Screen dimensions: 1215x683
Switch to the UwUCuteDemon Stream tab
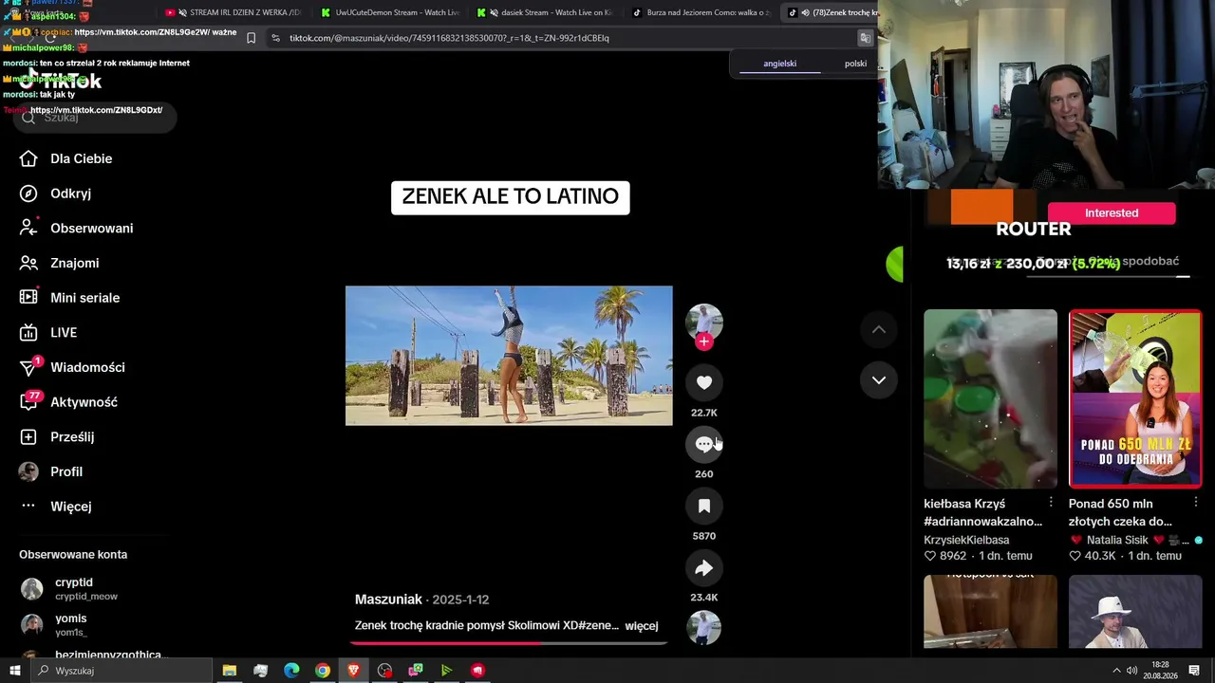(389, 12)
